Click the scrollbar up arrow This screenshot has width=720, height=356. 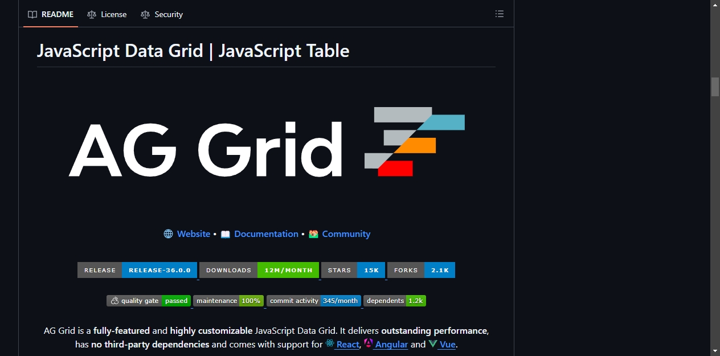tap(715, 5)
